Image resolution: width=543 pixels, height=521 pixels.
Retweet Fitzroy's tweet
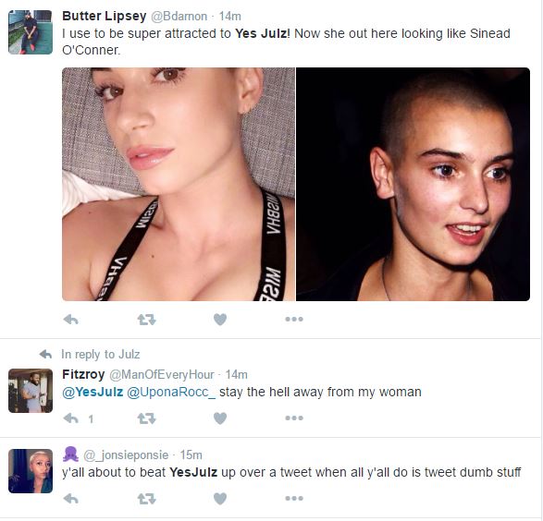point(146,418)
